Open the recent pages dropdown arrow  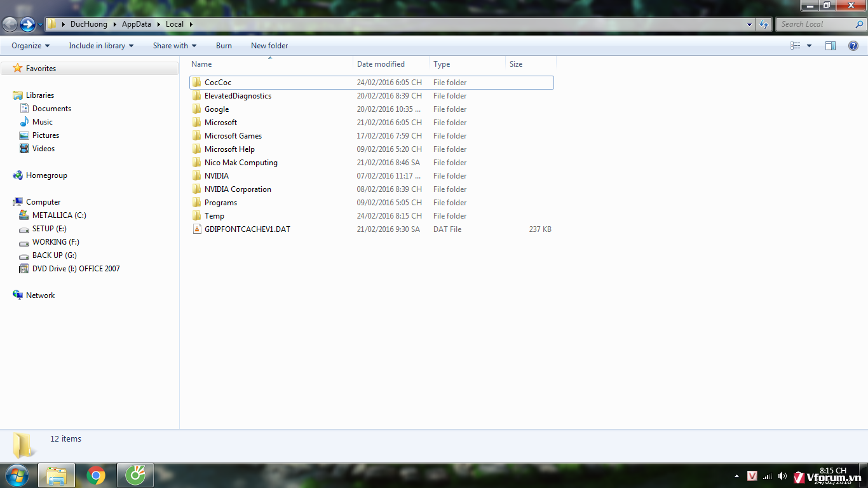[x=40, y=25]
